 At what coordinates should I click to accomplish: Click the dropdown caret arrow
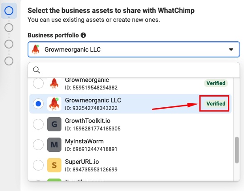(x=231, y=49)
